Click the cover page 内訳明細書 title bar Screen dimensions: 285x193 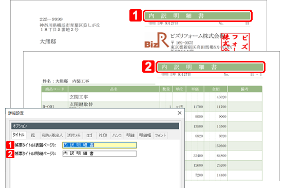198,16
